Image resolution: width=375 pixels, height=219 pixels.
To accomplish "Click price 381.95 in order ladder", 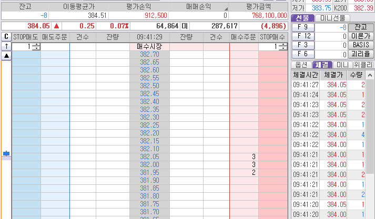I will (x=149, y=173).
